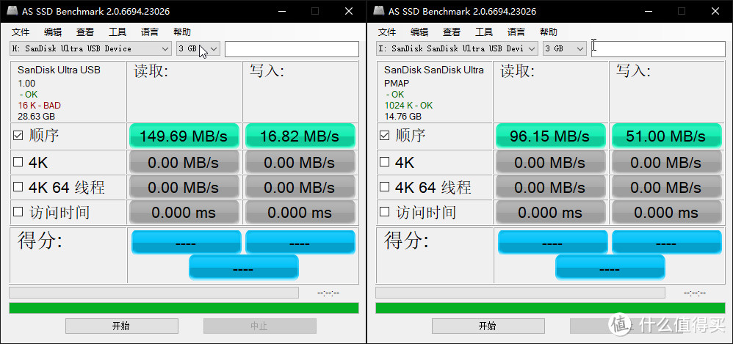This screenshot has height=344, width=733.
Task: Open 语言 menu in right window
Action: [x=516, y=32]
